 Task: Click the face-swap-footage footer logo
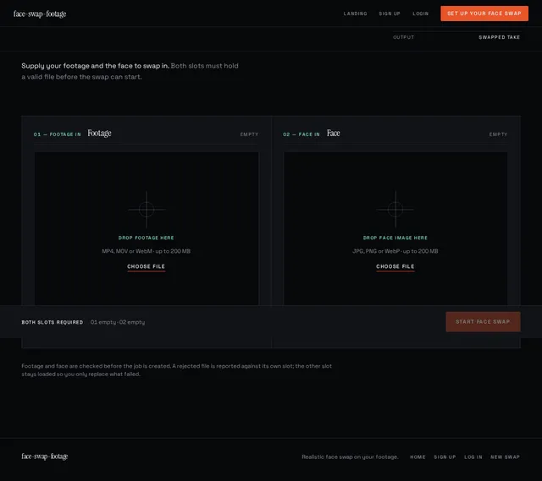[x=45, y=456]
